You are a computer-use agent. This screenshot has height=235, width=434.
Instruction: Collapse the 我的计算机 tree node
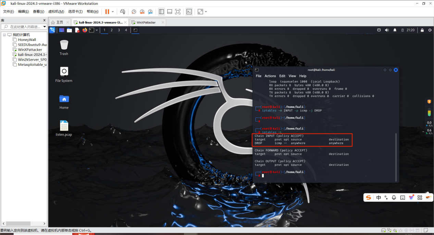pyautogui.click(x=4, y=35)
